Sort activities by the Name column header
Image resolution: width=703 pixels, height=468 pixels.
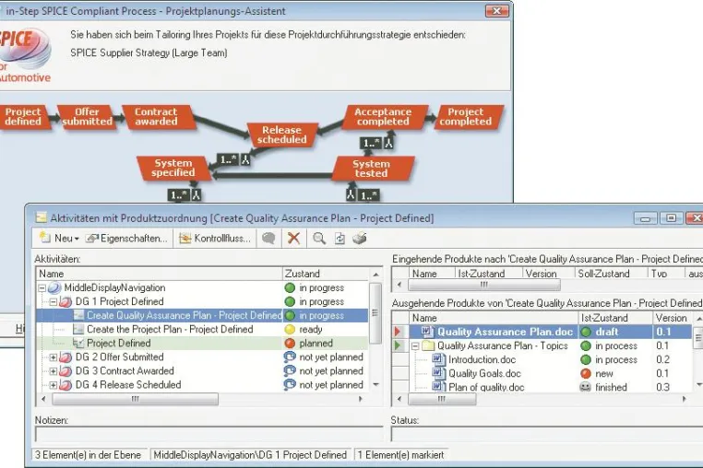(160, 274)
